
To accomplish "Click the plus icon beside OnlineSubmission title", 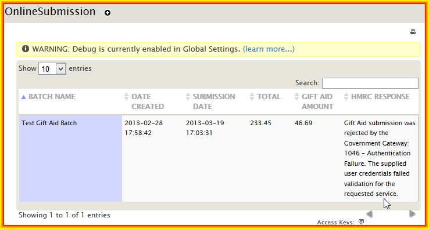I will click(x=108, y=13).
